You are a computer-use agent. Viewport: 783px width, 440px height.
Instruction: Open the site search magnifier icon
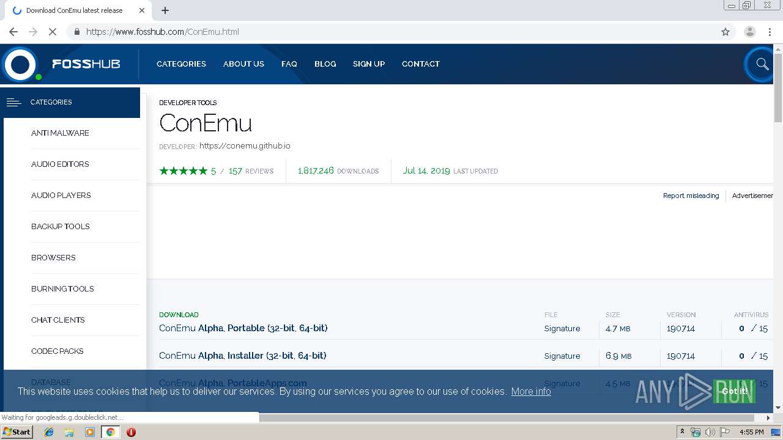(762, 64)
